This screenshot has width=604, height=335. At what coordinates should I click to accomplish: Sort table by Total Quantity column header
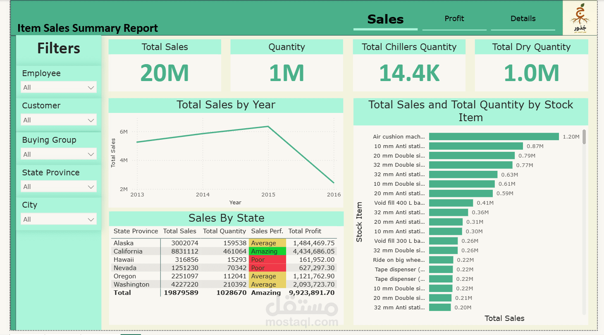(x=224, y=231)
